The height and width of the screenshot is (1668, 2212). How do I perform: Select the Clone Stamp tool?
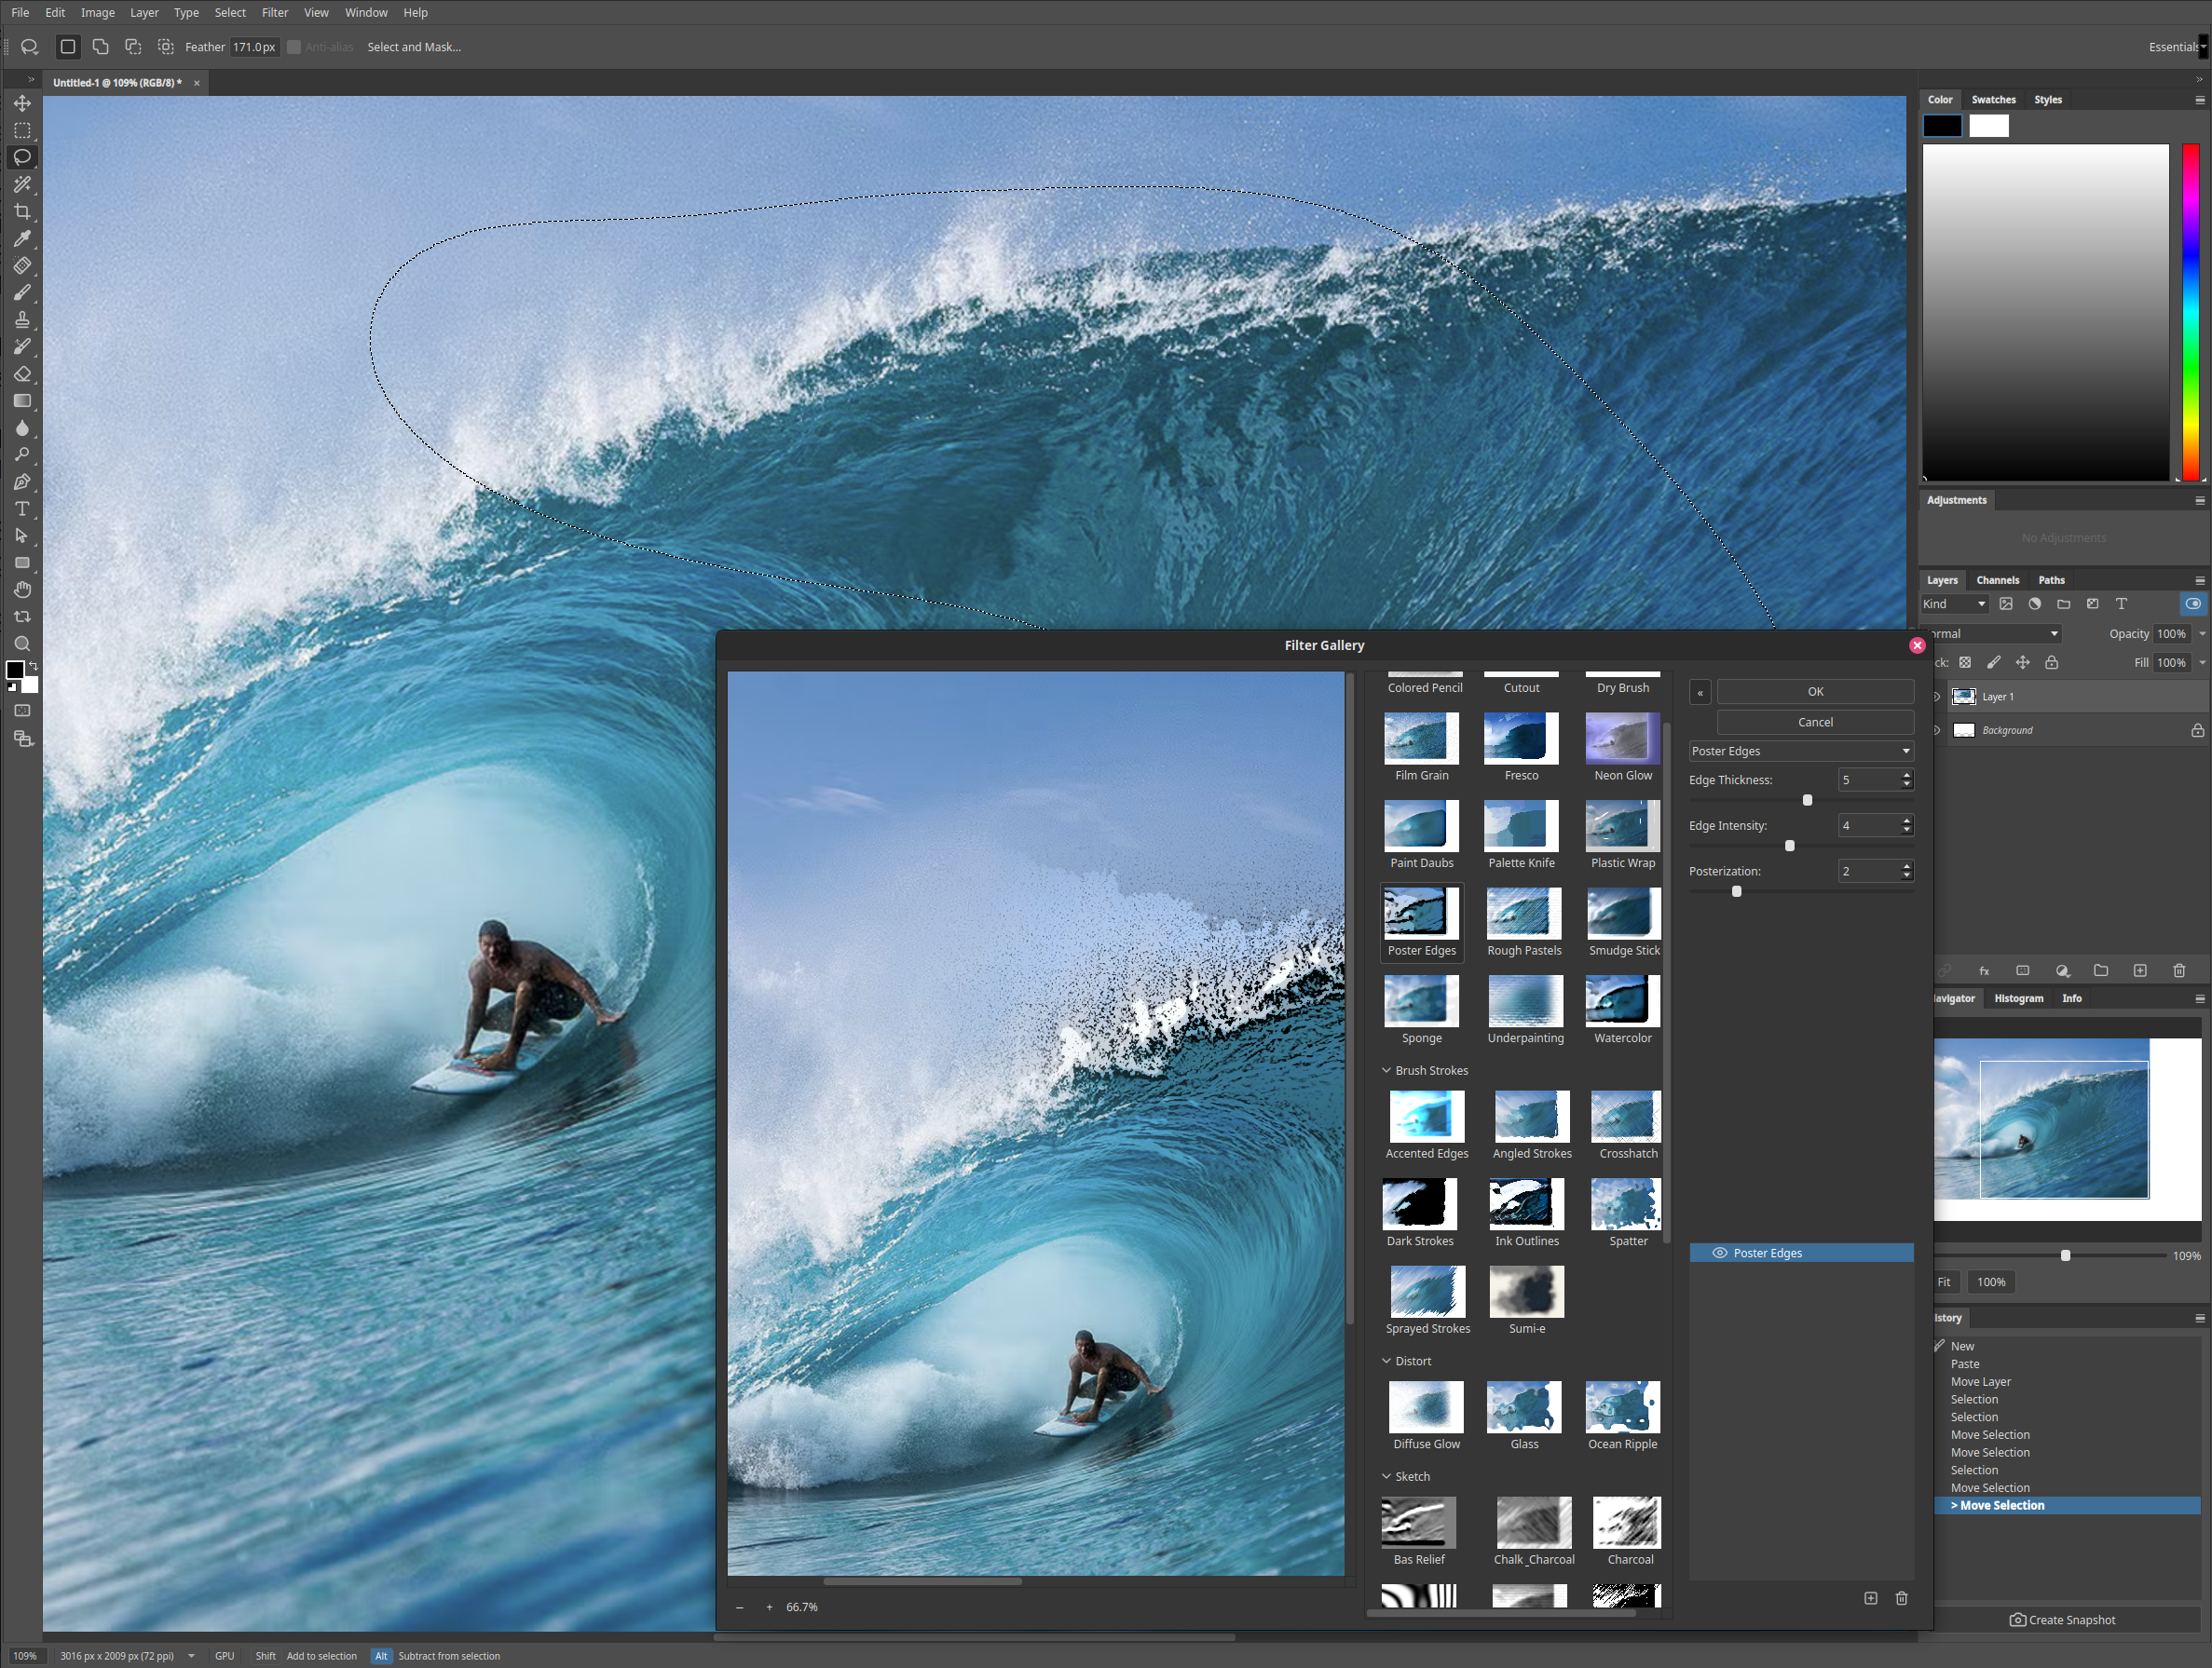tap(22, 319)
